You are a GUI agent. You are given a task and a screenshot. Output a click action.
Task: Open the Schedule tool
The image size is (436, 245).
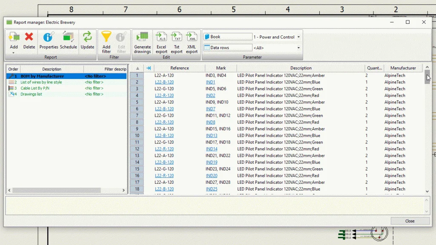tap(68, 39)
